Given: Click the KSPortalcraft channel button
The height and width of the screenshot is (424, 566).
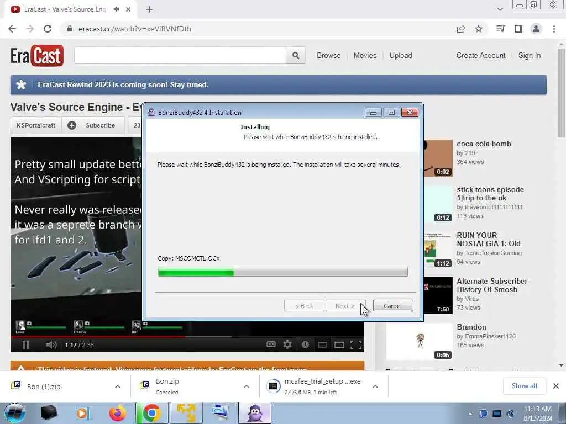Looking at the screenshot, I should 36,125.
